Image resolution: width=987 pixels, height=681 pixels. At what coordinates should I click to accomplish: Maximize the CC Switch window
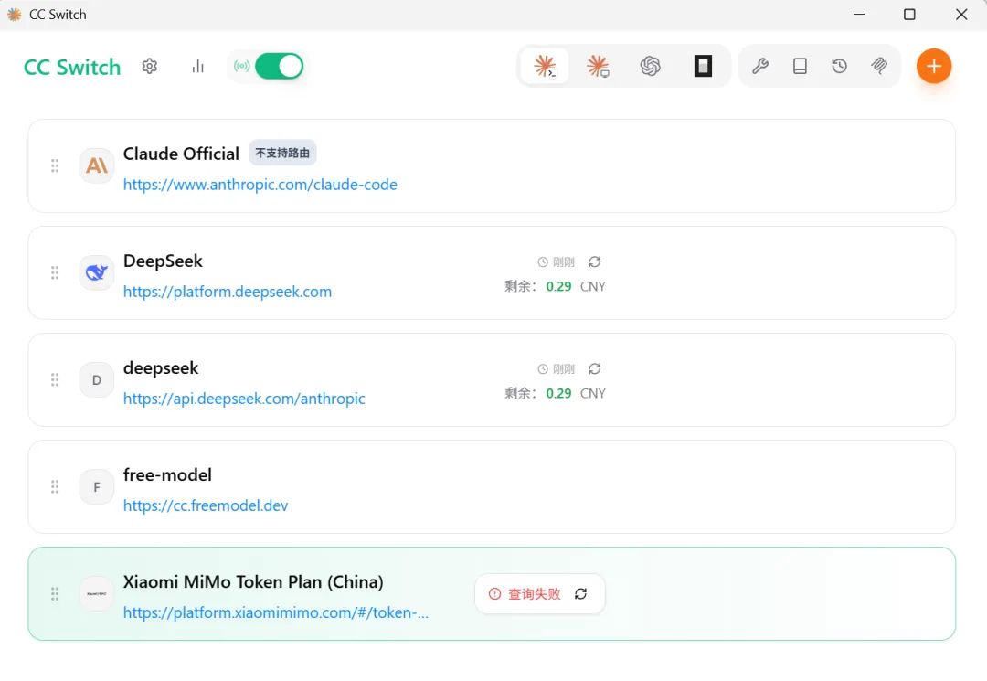[909, 14]
